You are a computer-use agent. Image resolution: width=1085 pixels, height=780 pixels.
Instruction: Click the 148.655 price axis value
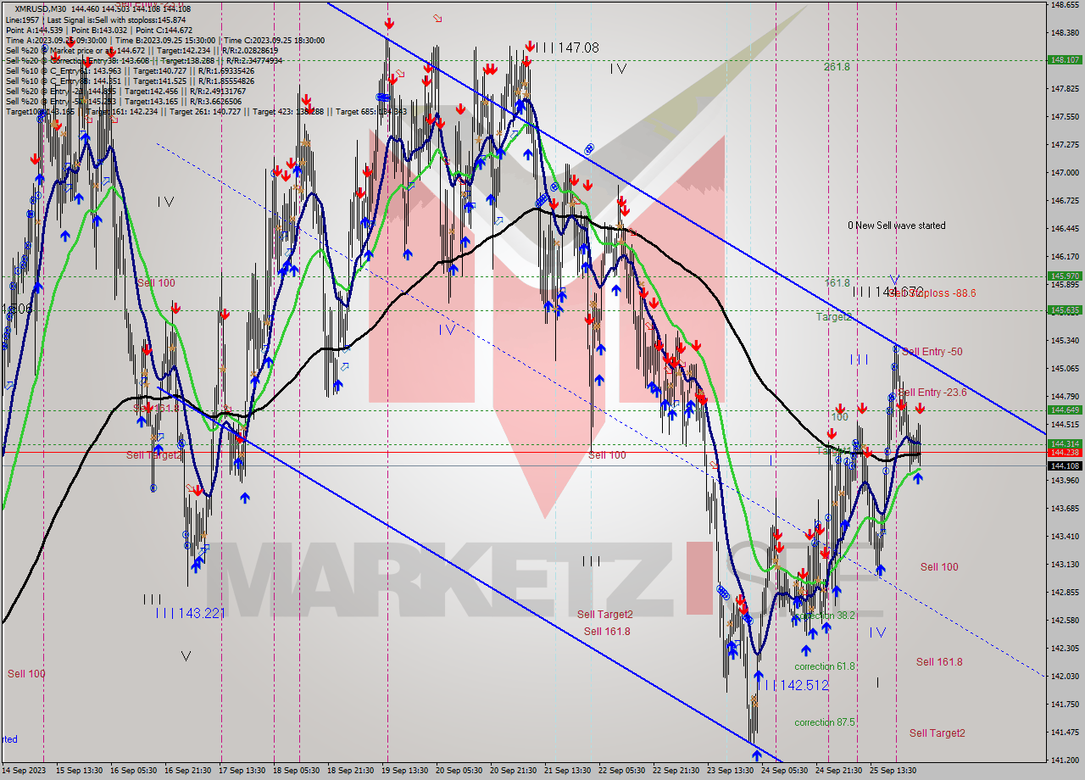coord(1065,5)
